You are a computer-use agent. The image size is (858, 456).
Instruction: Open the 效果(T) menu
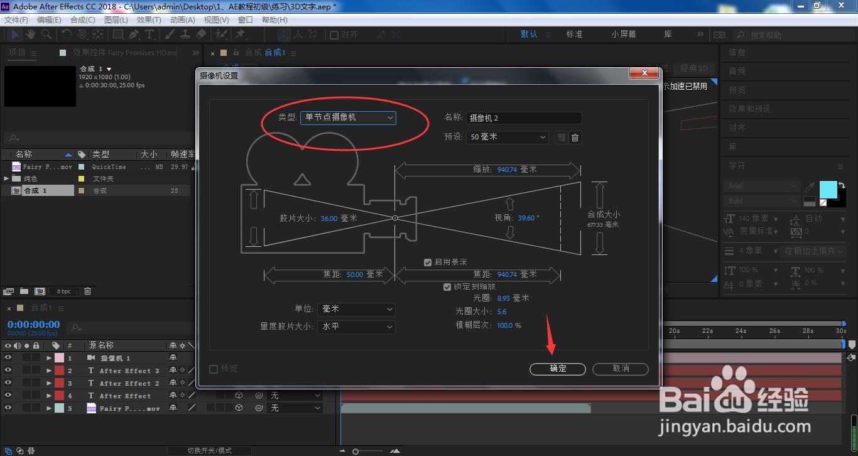149,20
